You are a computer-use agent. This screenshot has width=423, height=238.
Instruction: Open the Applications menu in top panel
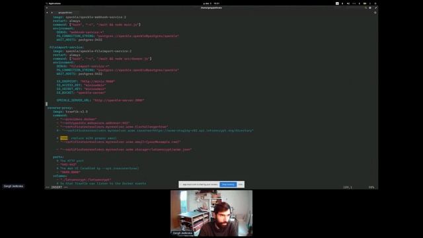coord(53,3)
